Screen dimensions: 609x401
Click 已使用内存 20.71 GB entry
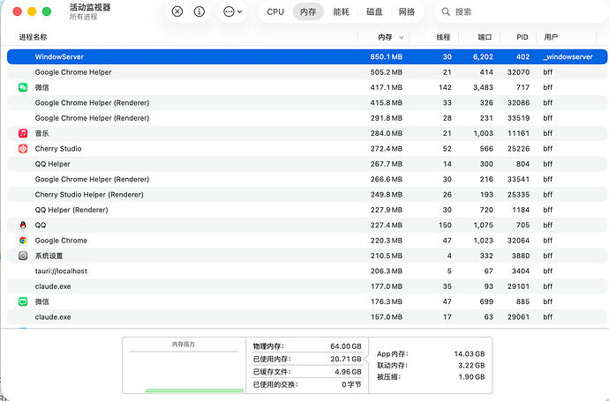point(307,359)
